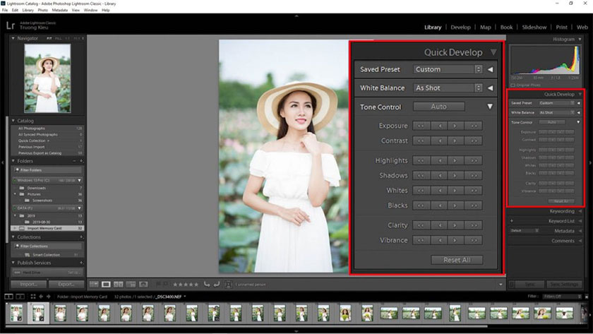
Task: Click the Navigator preview thumbnail
Action: pos(47,78)
